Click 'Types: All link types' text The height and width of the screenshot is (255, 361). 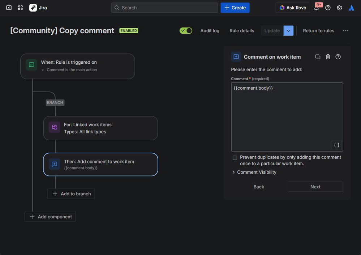(x=85, y=132)
